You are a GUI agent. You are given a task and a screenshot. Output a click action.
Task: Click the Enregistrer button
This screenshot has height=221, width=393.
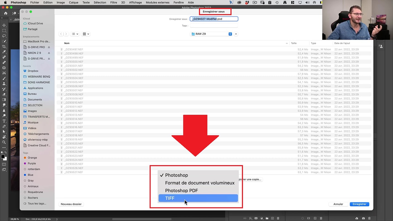(359, 204)
